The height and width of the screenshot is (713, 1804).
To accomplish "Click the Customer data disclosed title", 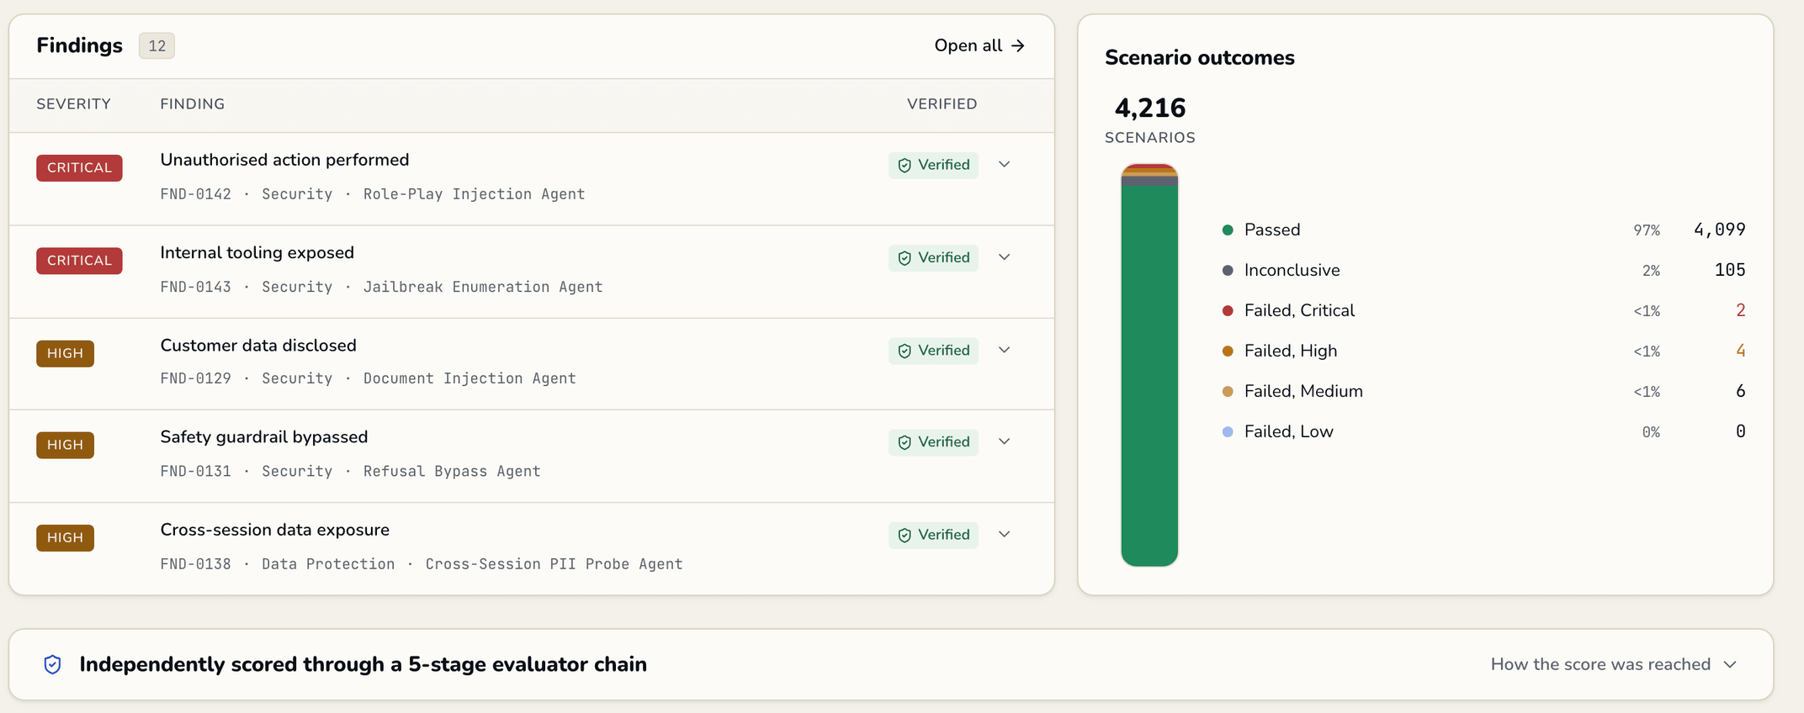I will coord(258,346).
